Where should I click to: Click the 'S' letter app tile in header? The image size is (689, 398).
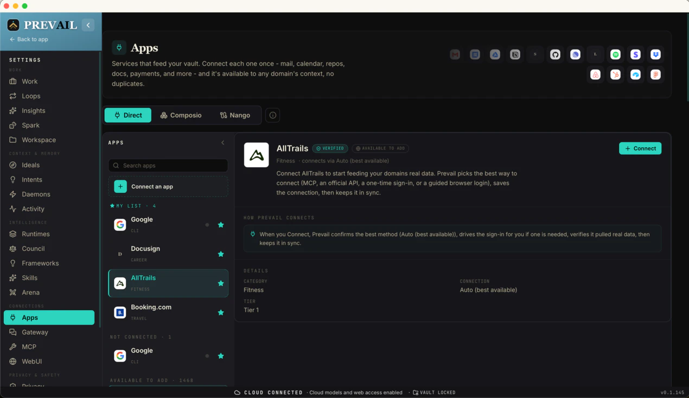(535, 54)
